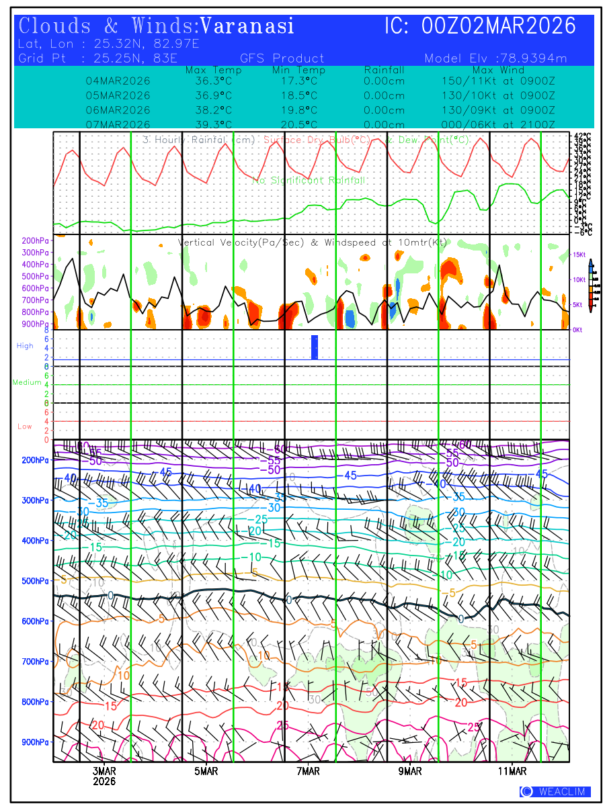Image resolution: width=605 pixels, height=806 pixels.
Task: Click the IC: 00Z02MAR2026 timestamp
Action: (x=480, y=26)
